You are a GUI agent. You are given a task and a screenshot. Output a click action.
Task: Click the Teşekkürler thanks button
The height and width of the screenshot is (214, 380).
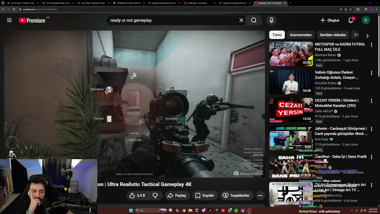click(236, 196)
